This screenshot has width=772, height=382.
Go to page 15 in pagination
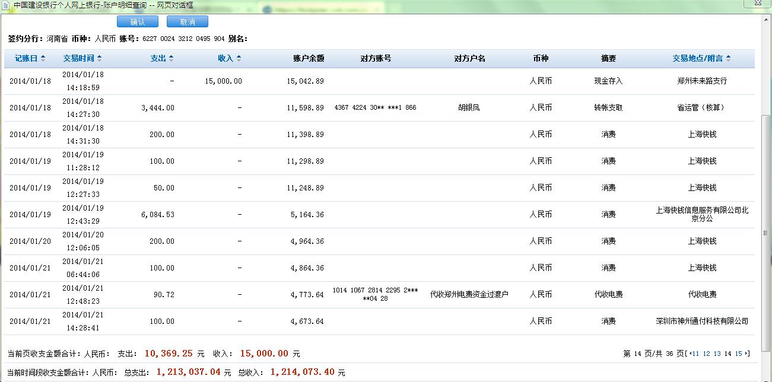(x=739, y=354)
